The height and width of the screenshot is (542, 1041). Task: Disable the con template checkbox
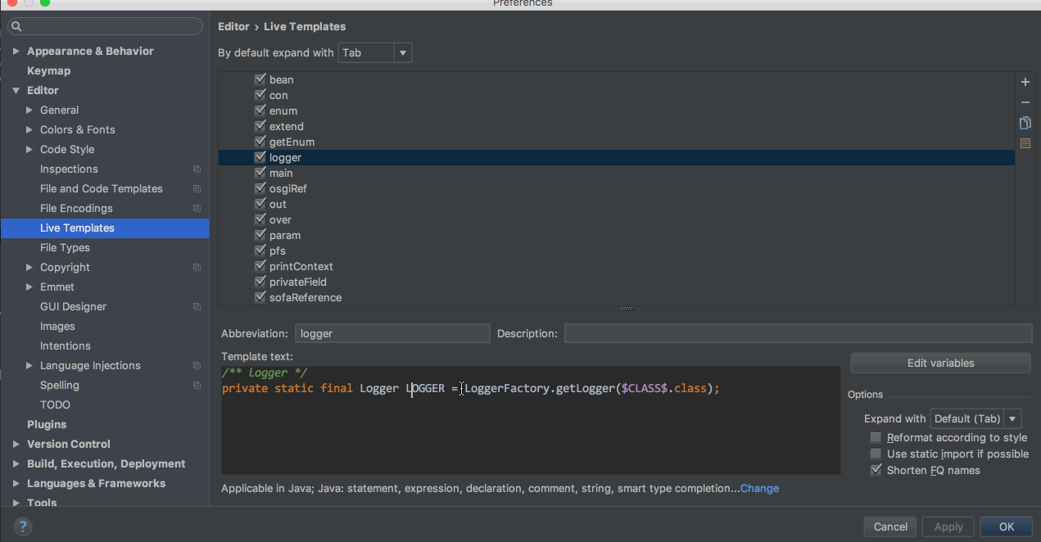pyautogui.click(x=260, y=95)
